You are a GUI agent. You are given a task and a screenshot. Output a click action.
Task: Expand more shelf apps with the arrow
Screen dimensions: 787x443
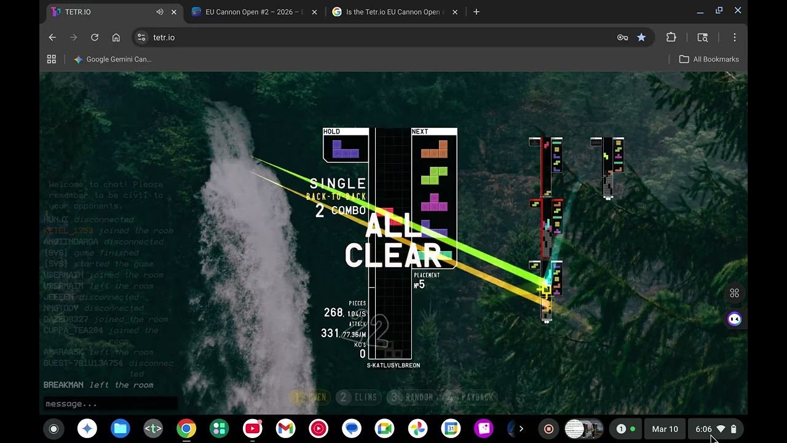pos(521,429)
